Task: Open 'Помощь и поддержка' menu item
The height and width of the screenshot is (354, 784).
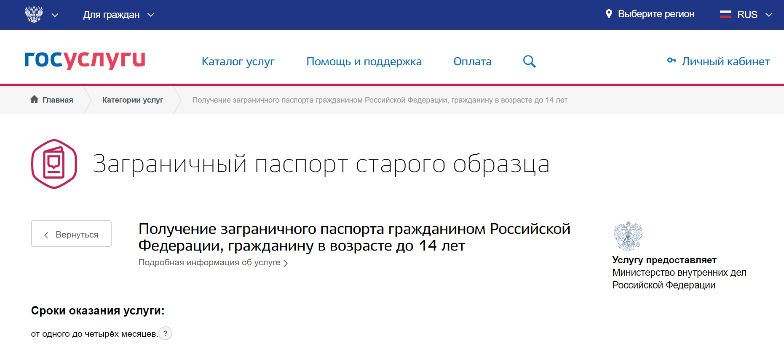Action: tap(364, 61)
